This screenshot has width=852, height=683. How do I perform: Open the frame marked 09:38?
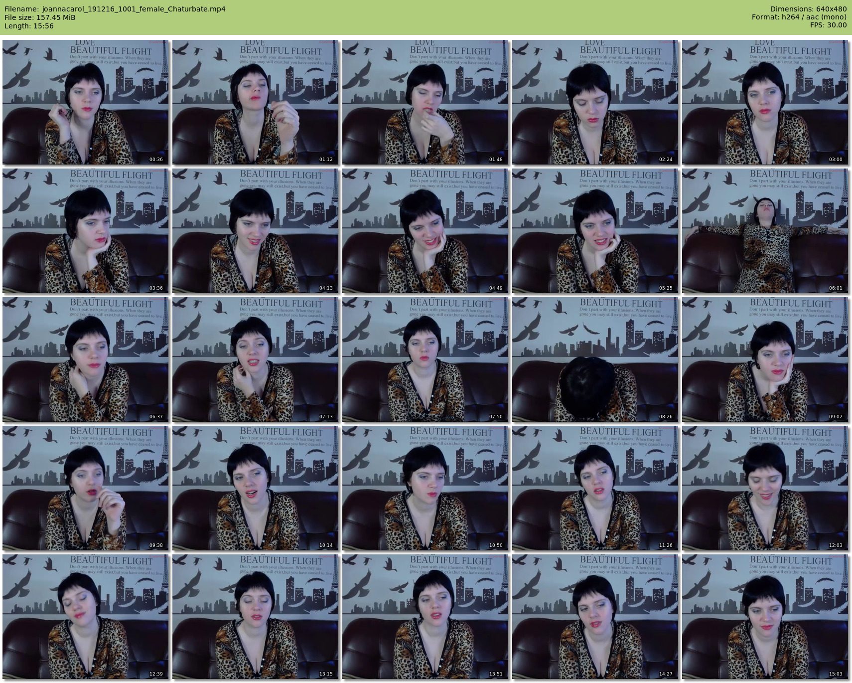[85, 488]
